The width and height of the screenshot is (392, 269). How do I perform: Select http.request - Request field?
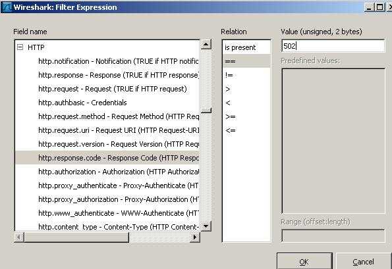coord(107,89)
